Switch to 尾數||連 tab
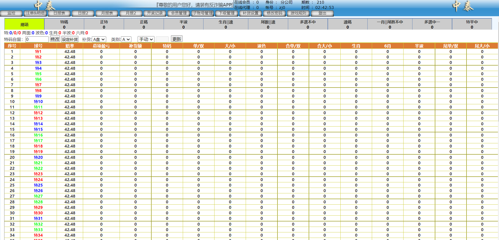 pyautogui.click(x=268, y=24)
